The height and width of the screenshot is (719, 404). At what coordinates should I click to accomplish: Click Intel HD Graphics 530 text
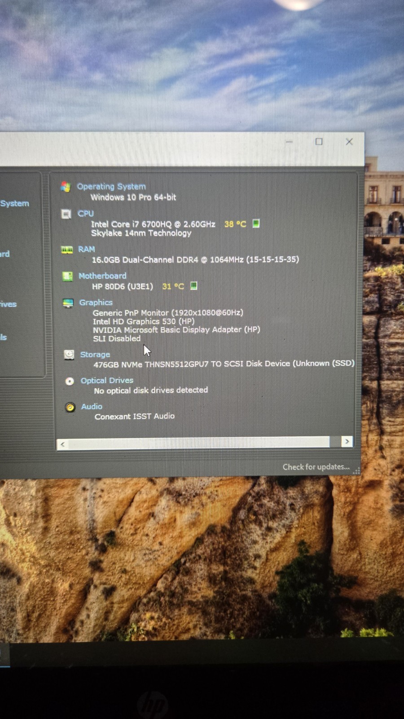[x=144, y=321]
